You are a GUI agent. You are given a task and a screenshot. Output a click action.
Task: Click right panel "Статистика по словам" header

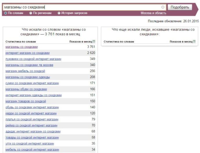[119, 42]
